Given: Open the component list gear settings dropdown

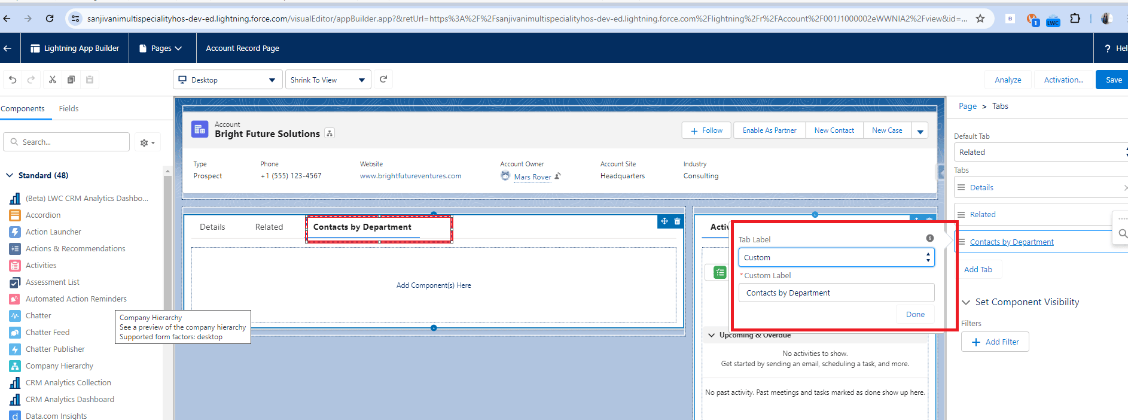Looking at the screenshot, I should [x=147, y=142].
